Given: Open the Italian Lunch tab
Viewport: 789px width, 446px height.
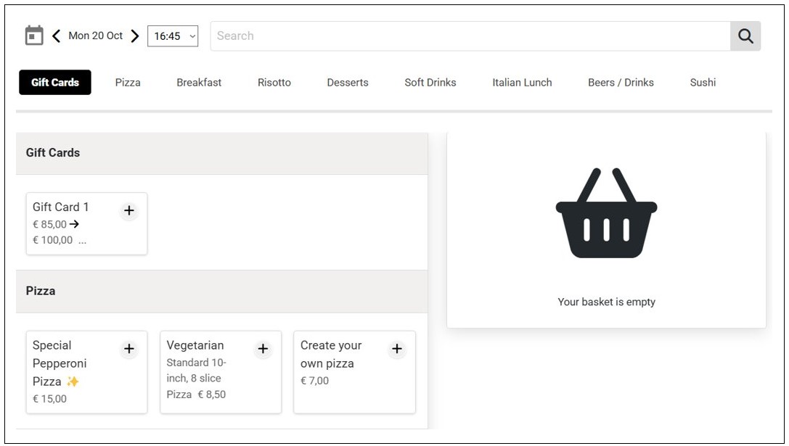Looking at the screenshot, I should click(522, 83).
